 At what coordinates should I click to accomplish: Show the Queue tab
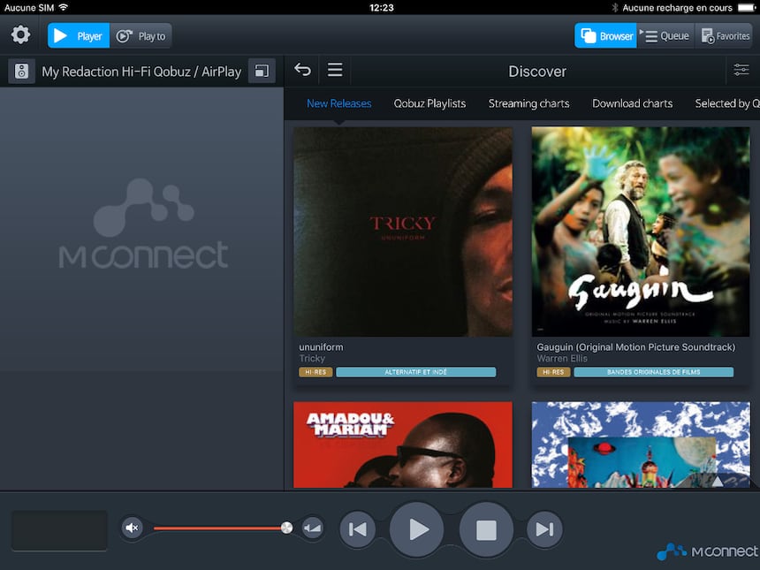click(666, 36)
